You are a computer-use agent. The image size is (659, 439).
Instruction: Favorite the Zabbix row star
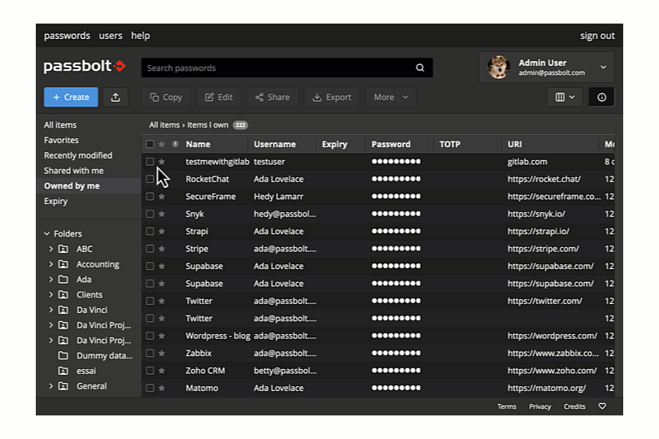tap(162, 354)
